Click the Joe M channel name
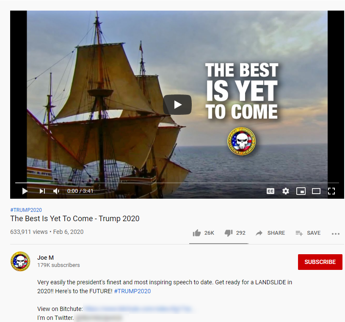 [x=46, y=258]
